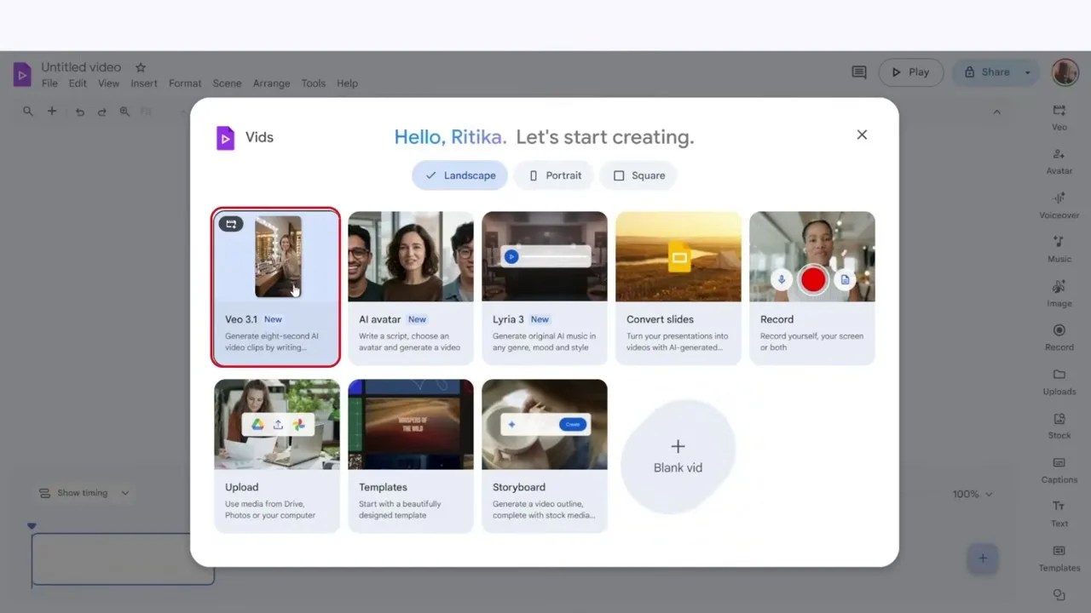Open the Record panel in sidebar
This screenshot has height=613, width=1091.
(x=1059, y=337)
